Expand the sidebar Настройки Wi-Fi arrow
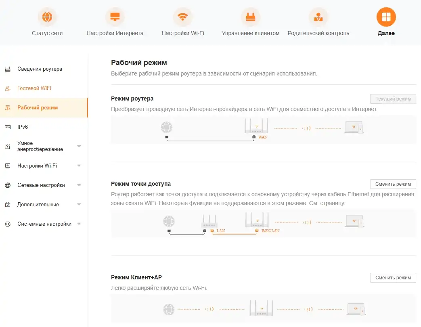Image resolution: width=421 pixels, height=327 pixels. pyautogui.click(x=79, y=166)
